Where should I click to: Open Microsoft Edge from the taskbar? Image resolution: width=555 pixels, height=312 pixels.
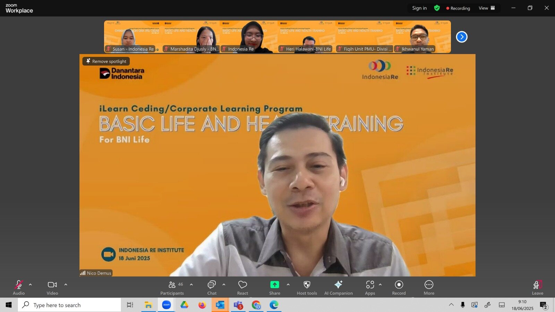coord(274,305)
